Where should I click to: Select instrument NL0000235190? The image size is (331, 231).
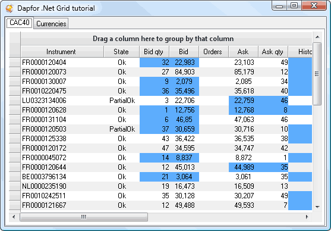(44, 186)
